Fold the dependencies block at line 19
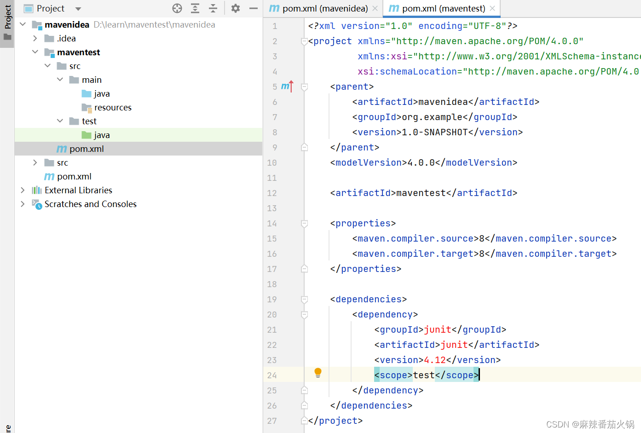Screen dimensions: 641x433 coord(304,299)
